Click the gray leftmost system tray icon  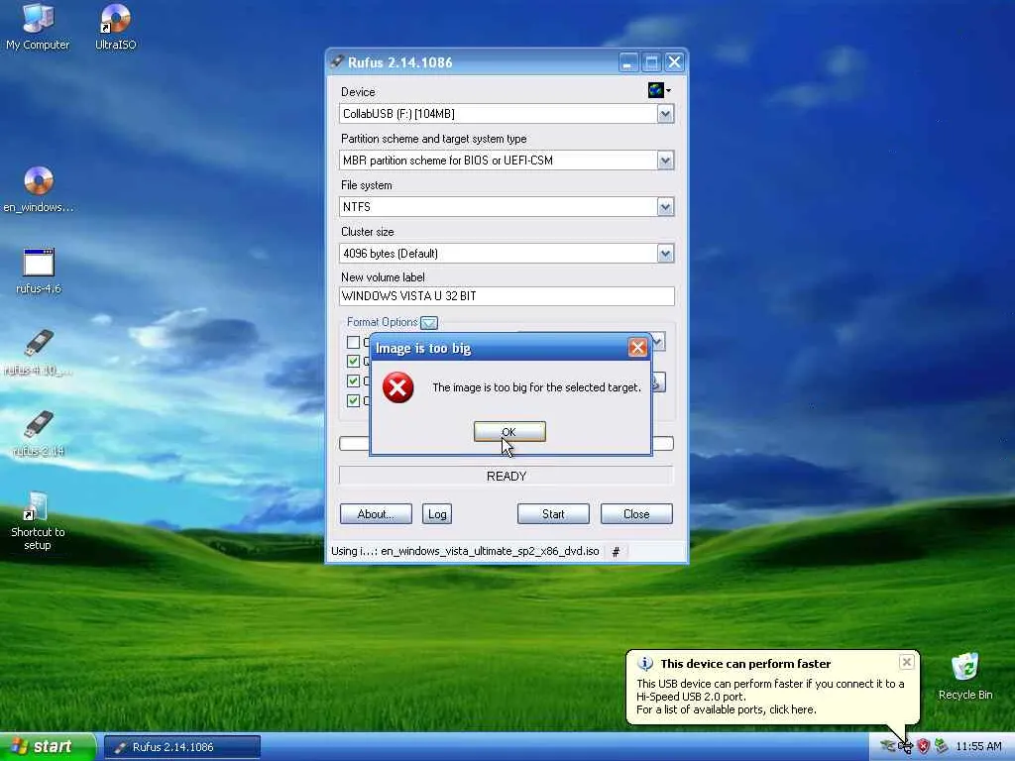pos(887,747)
